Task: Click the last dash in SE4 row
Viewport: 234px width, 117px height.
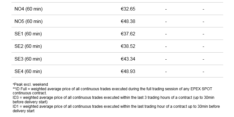Action: tap(203, 72)
